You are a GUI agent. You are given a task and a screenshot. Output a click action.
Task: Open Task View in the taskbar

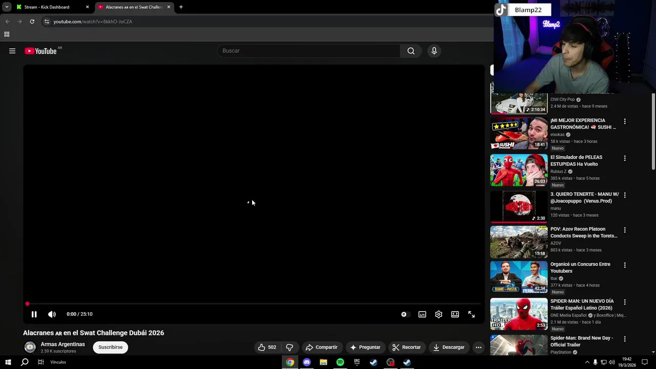tap(41, 362)
